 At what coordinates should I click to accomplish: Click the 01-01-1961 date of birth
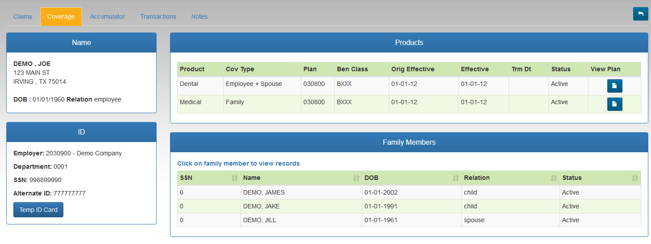[x=381, y=220]
